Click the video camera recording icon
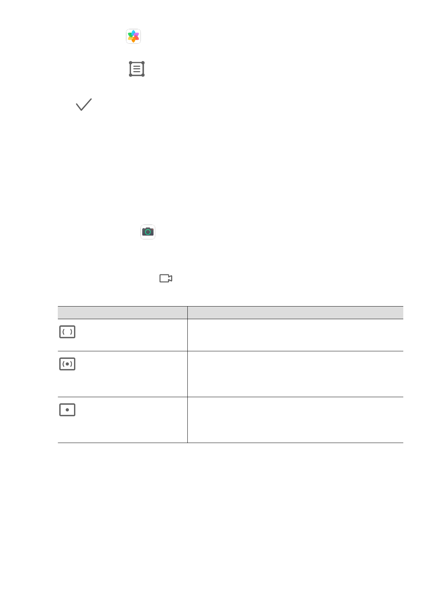Viewport: 430px width, 608px height. [166, 278]
